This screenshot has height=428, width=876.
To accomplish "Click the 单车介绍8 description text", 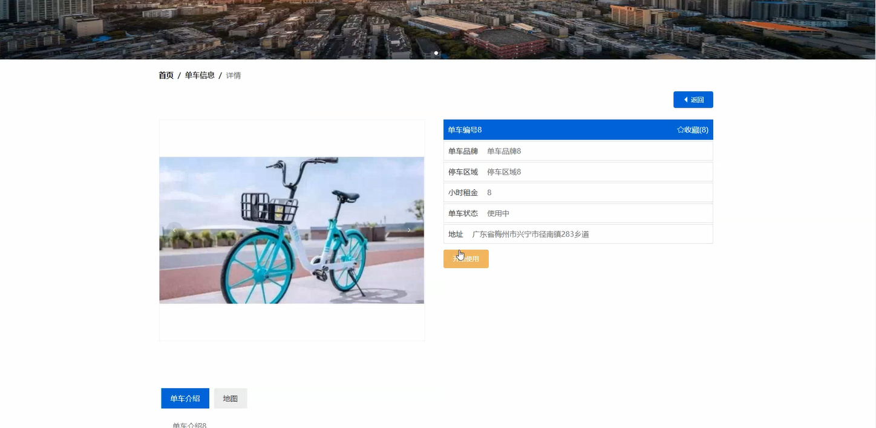I will (x=189, y=425).
